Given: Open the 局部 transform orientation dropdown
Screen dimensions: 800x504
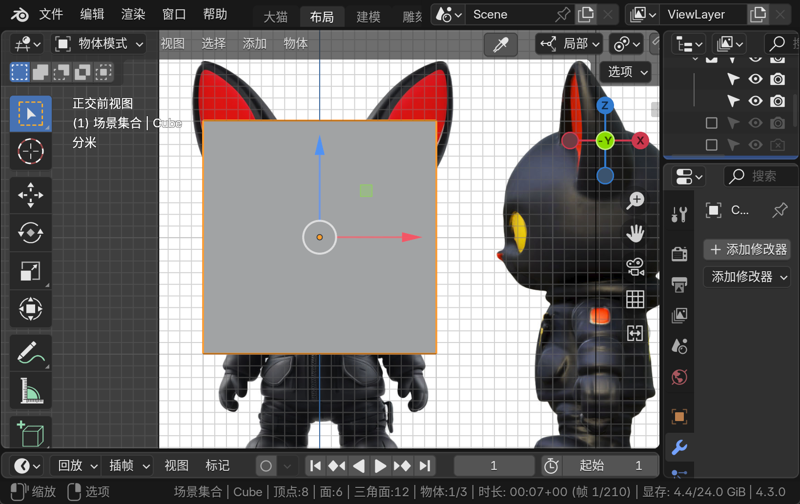Looking at the screenshot, I should pyautogui.click(x=569, y=44).
